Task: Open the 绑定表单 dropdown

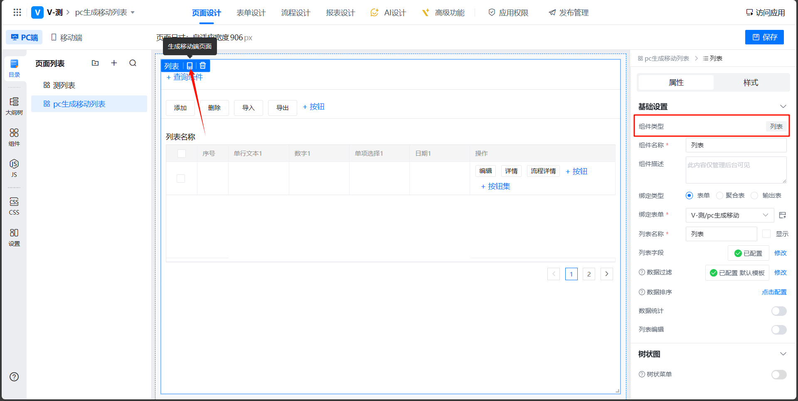Action: point(729,215)
